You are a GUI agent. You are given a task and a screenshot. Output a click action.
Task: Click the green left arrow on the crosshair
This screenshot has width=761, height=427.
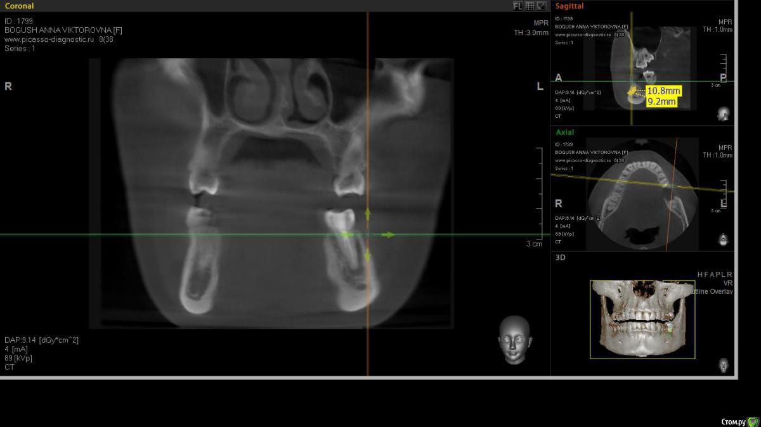[346, 235]
